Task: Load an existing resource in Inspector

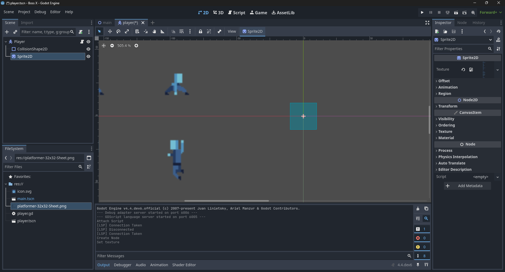Action: coord(445,31)
